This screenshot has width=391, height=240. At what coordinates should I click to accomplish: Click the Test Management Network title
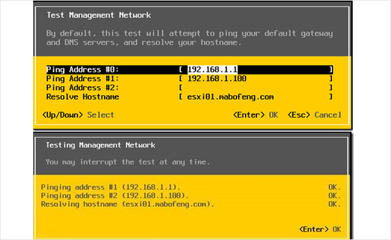[99, 15]
